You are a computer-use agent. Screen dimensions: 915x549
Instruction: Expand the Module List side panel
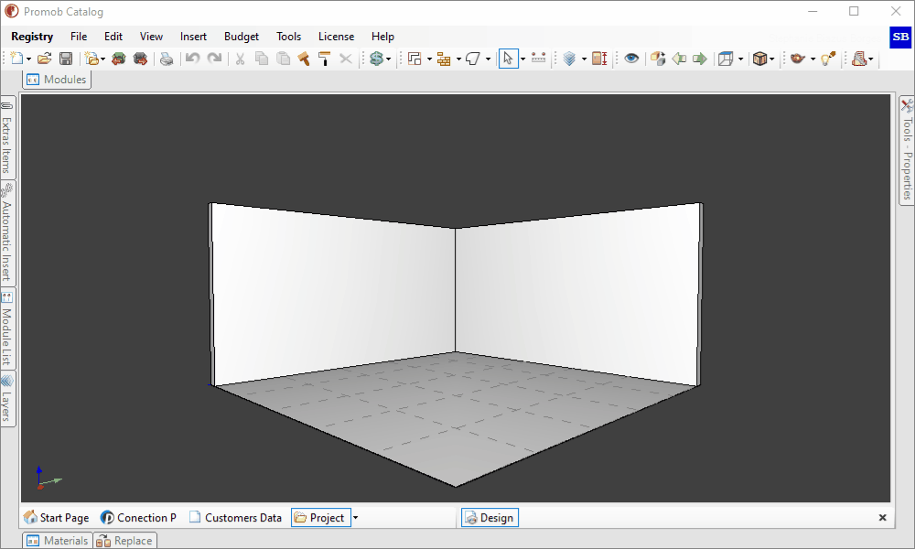(x=7, y=328)
